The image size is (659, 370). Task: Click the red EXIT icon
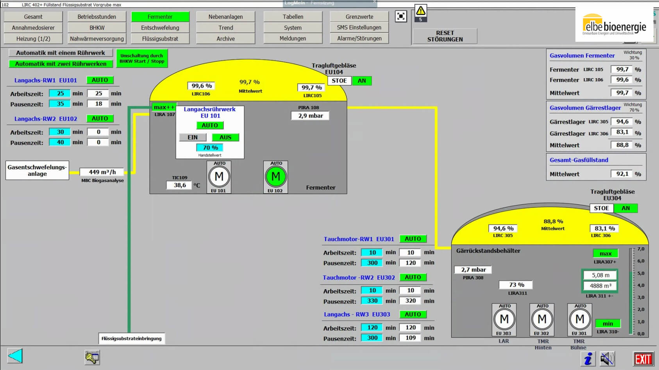[643, 359]
